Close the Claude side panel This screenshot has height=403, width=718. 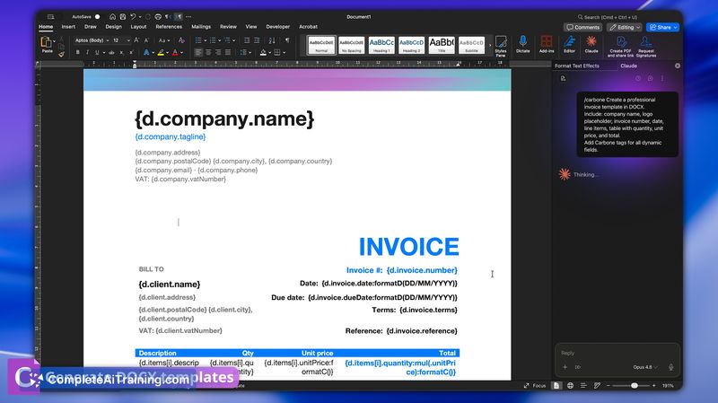coord(678,66)
